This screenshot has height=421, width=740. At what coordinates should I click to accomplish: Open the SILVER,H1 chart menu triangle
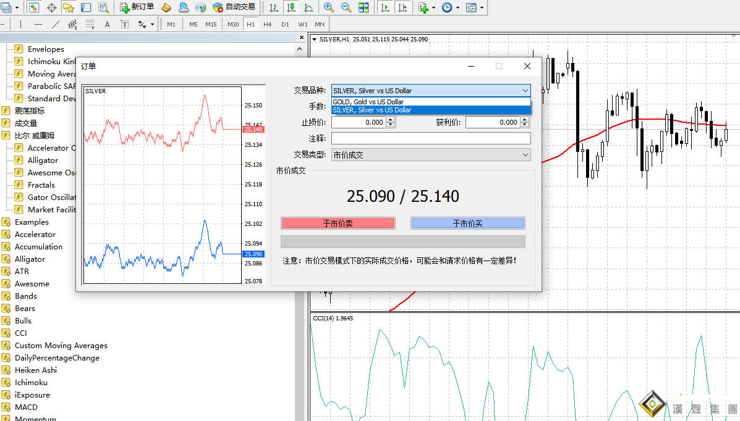point(314,40)
